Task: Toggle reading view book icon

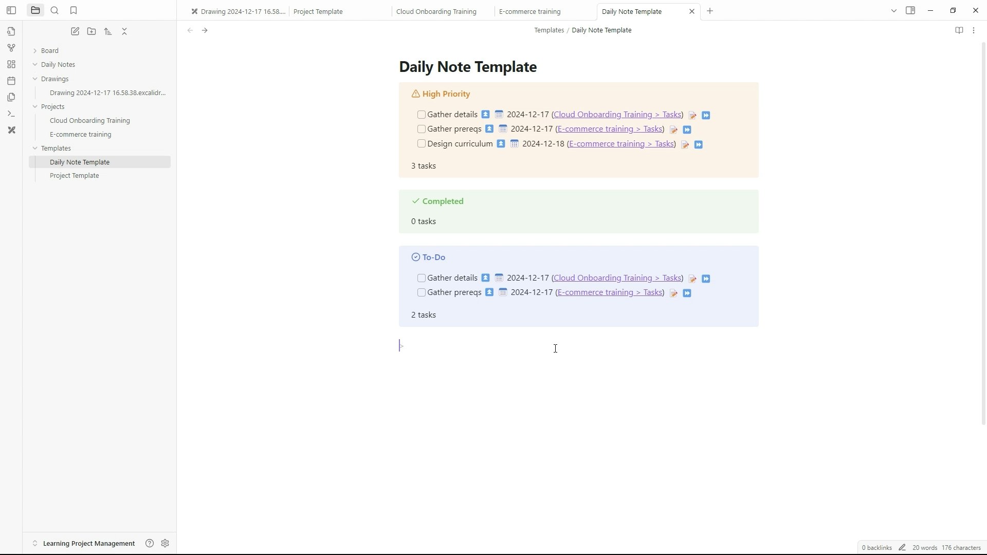Action: (x=959, y=30)
